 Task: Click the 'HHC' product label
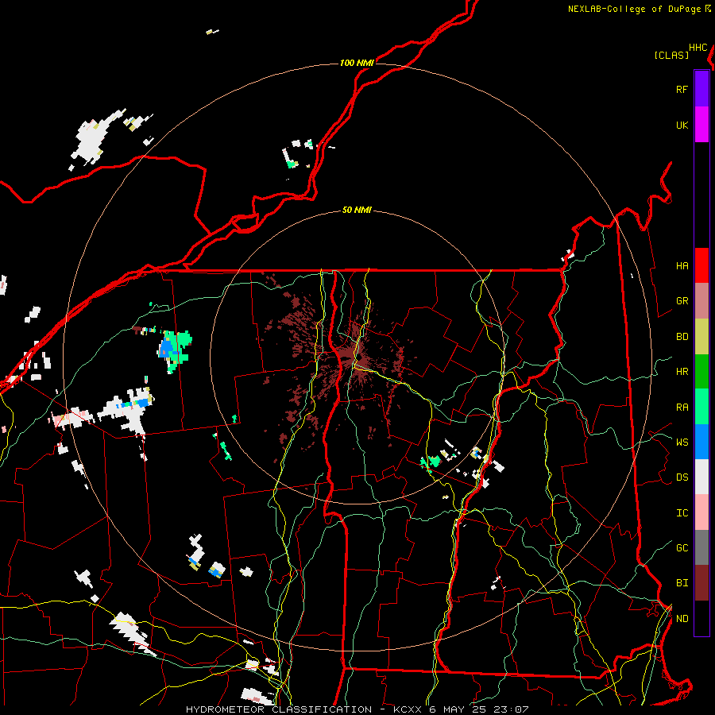coord(698,48)
